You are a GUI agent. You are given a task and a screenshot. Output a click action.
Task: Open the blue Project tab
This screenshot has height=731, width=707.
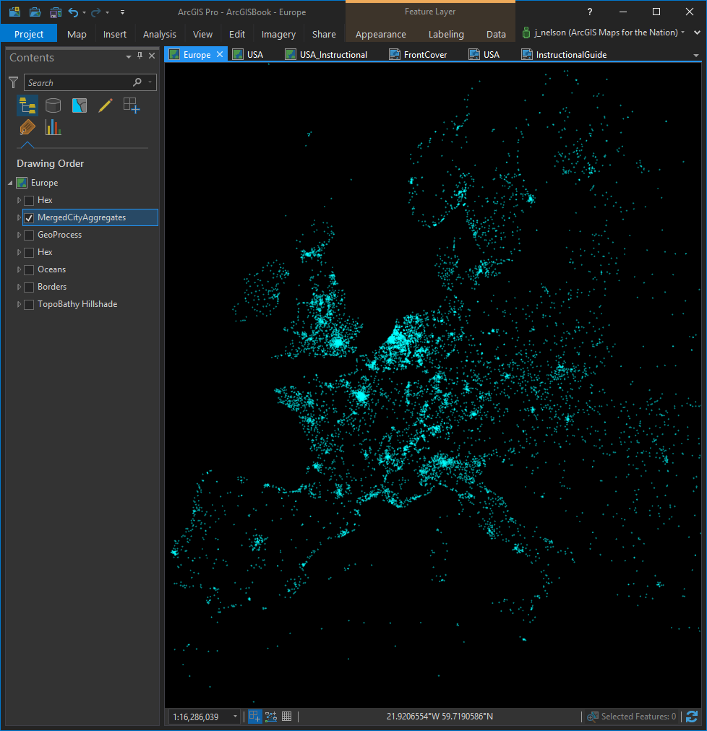click(x=29, y=34)
